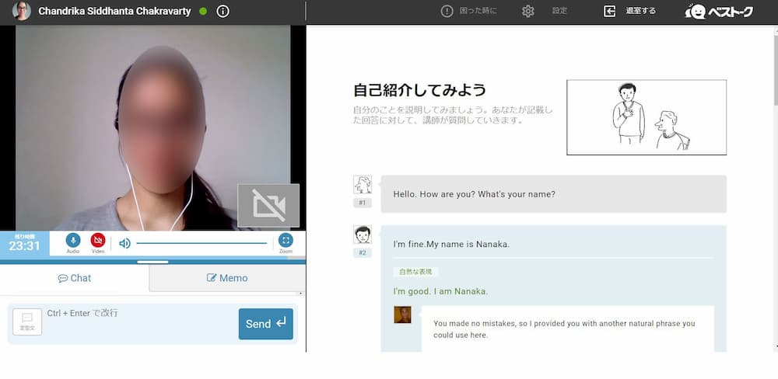Screen dimensions: 778x379
Task: Click the disabled camera self-view thumbnail
Action: (268, 206)
